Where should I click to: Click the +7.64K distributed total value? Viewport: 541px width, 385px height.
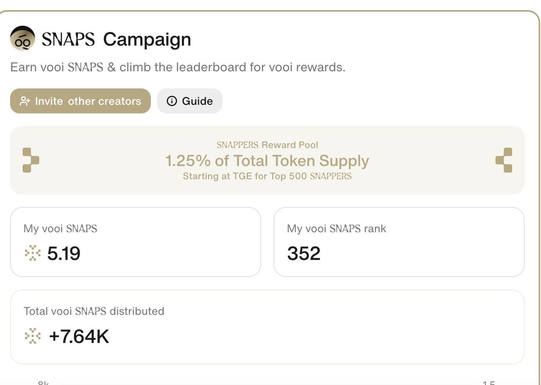(x=78, y=336)
